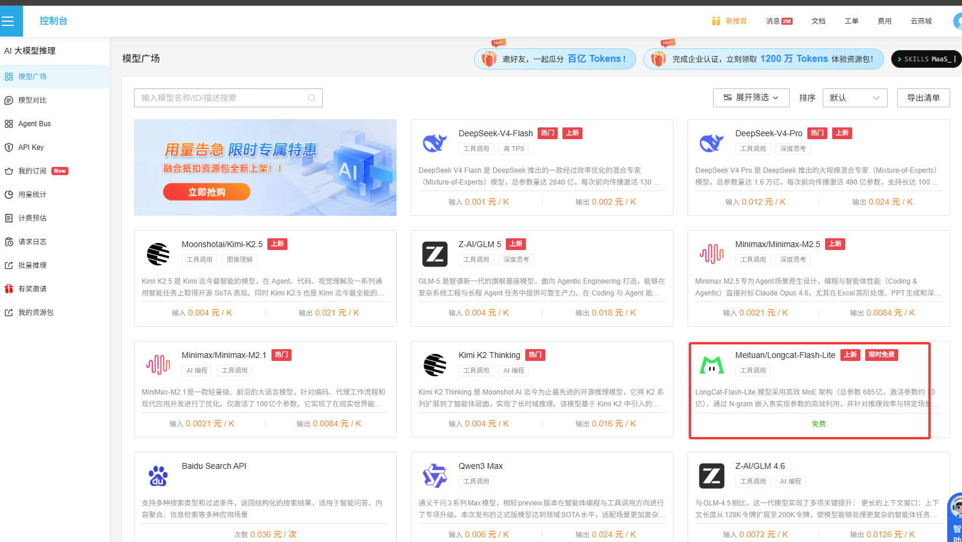962x542 pixels.
Task: Open the 模型广场 sidebar menu item
Action: pos(55,77)
